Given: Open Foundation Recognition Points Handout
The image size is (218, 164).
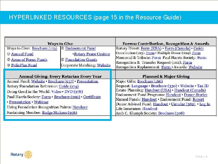Looking at the screenshot, I should tap(80, 107).
